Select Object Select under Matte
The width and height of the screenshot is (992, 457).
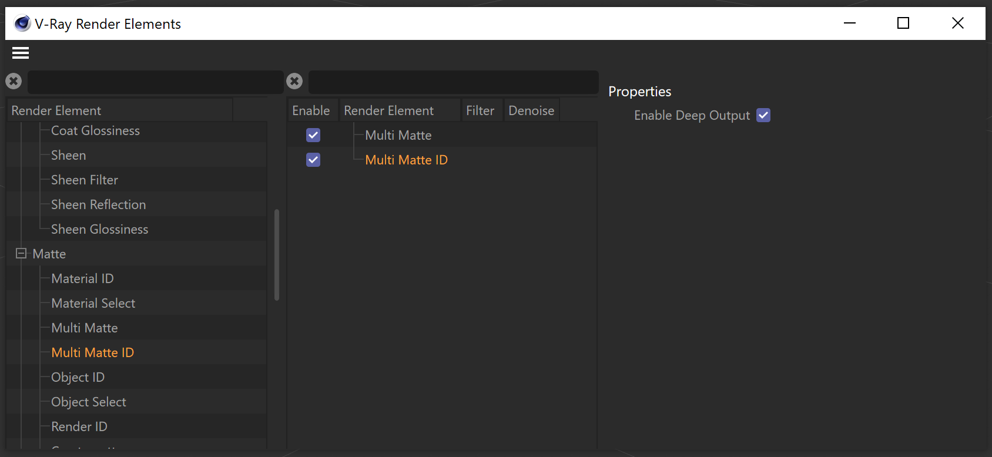[88, 402]
